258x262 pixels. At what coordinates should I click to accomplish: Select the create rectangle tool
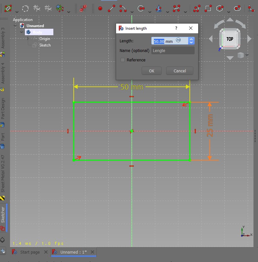[x=208, y=8]
